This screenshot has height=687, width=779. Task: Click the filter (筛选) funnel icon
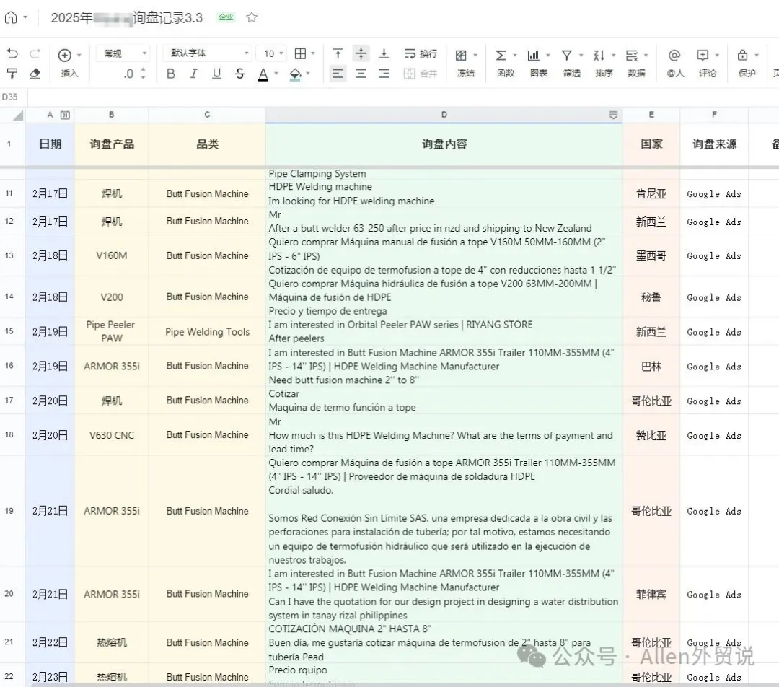point(566,55)
